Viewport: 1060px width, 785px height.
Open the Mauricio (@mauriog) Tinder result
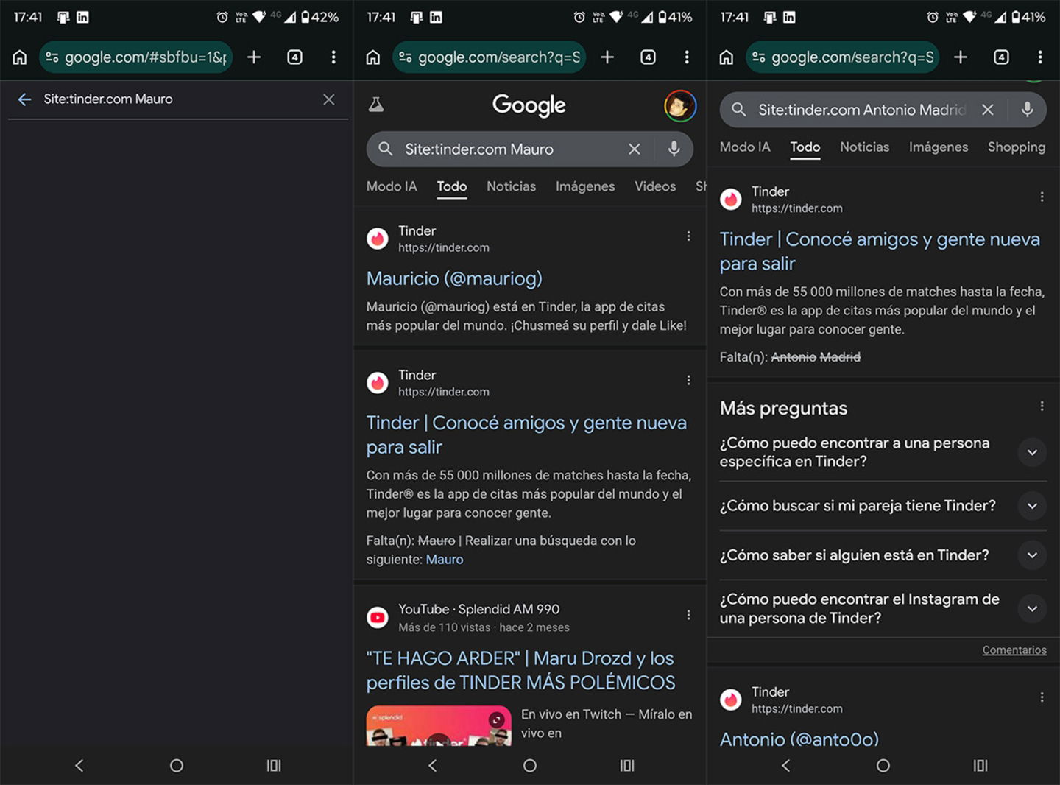point(454,278)
